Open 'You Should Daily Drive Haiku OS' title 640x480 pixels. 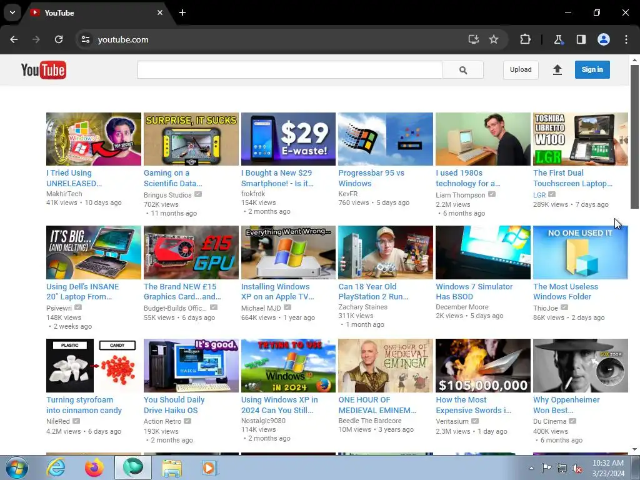[174, 405]
